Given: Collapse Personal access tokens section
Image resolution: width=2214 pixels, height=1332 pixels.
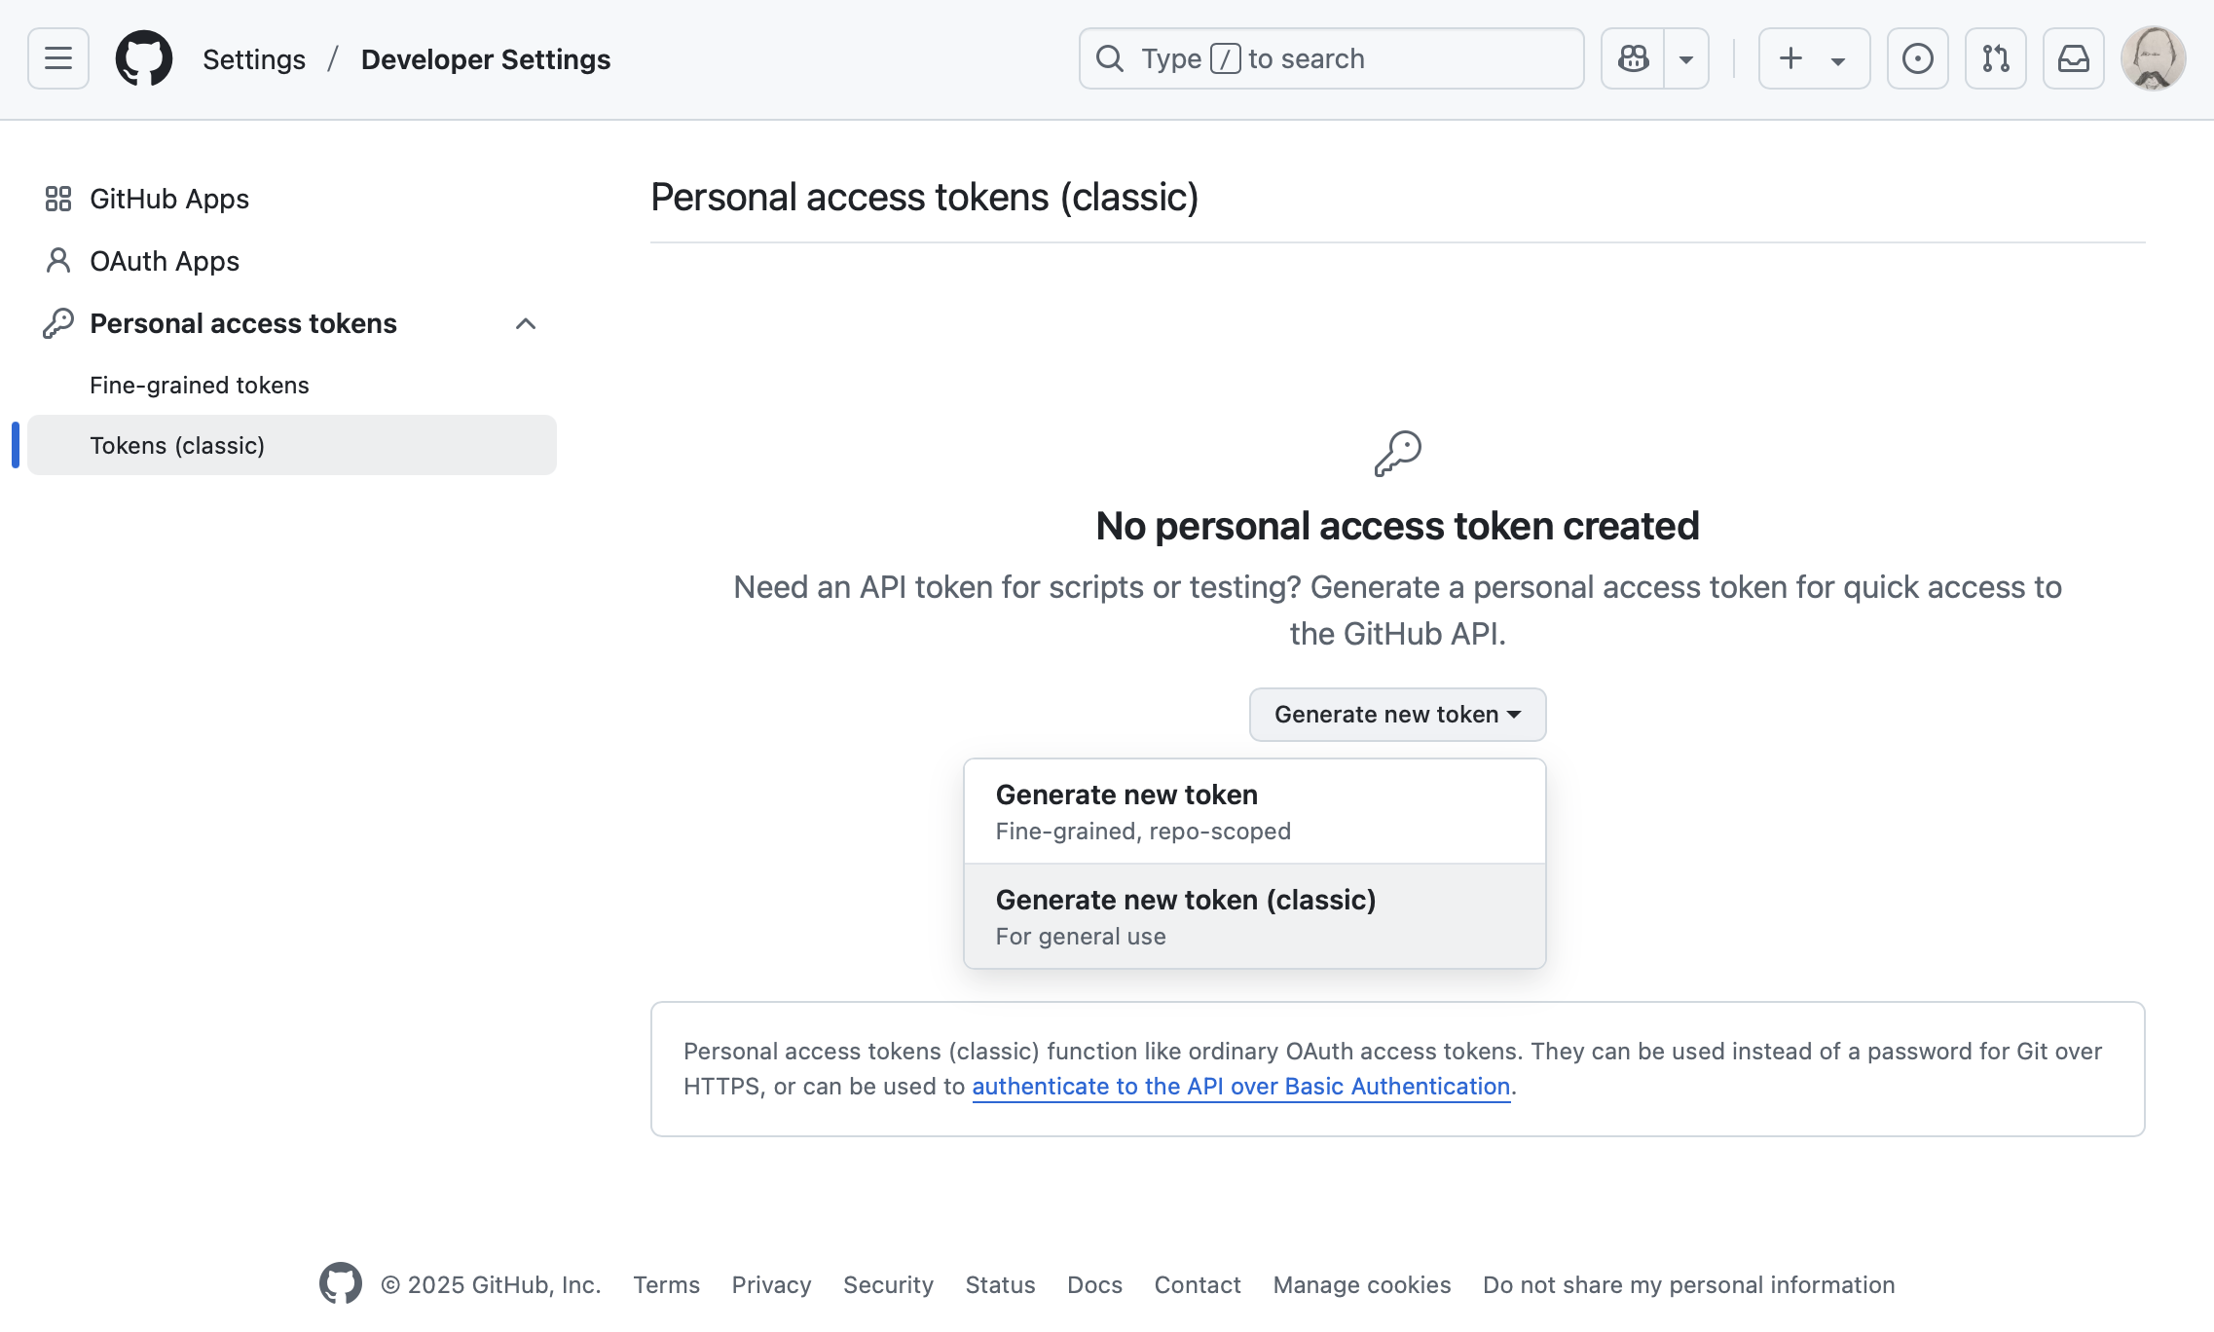Looking at the screenshot, I should coord(525,323).
